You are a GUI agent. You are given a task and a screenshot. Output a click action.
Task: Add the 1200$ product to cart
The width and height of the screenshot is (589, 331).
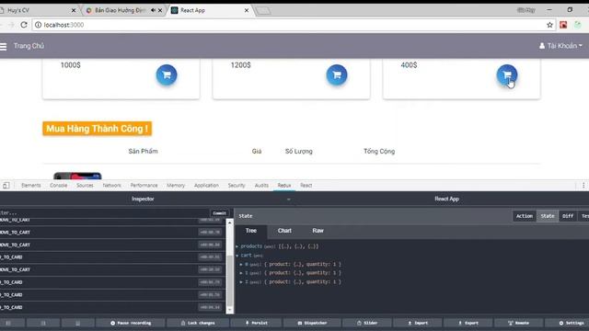click(337, 74)
